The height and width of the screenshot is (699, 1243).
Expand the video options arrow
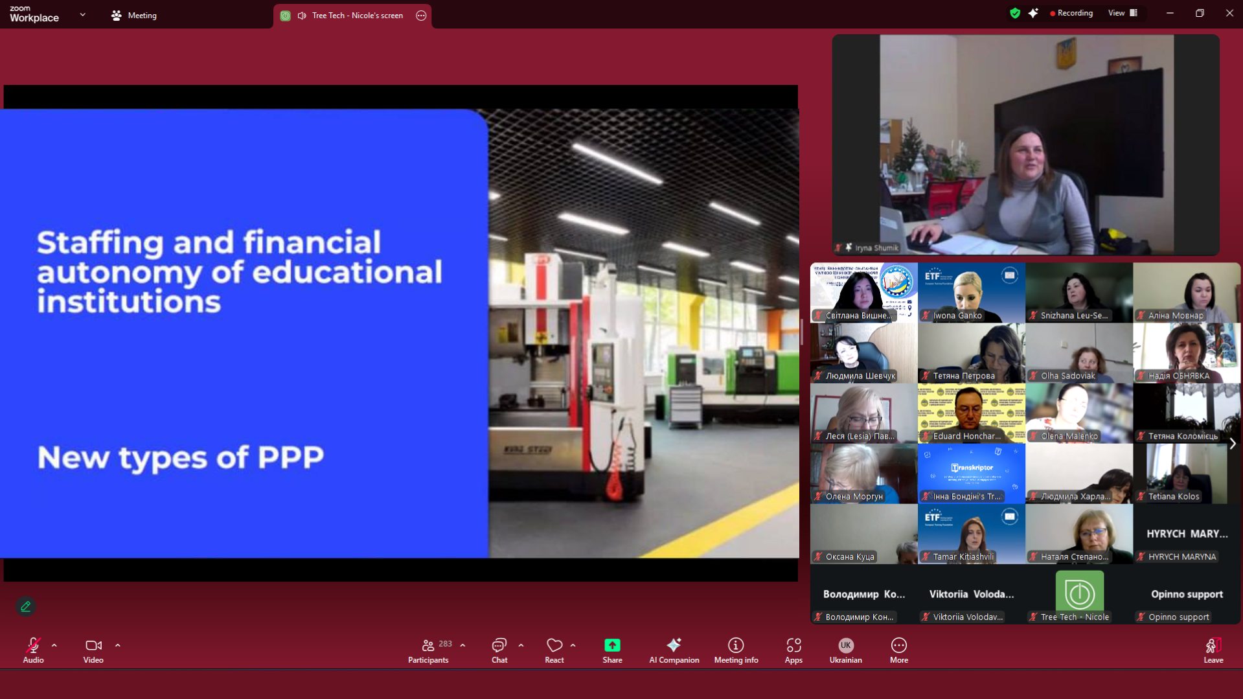pyautogui.click(x=118, y=645)
